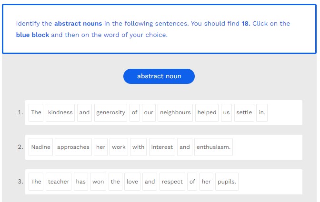This screenshot has width=320, height=202.
Task: Select the word 'generosity' in sentence 1
Action: [x=110, y=113]
